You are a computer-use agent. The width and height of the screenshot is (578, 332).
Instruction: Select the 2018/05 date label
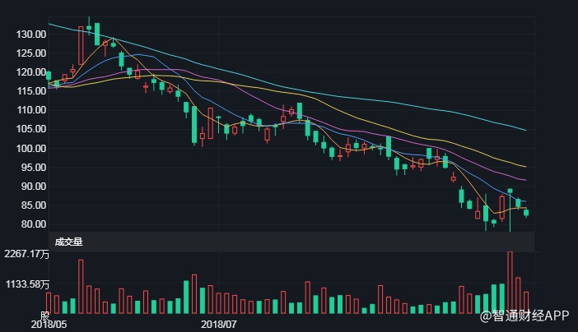coord(49,325)
